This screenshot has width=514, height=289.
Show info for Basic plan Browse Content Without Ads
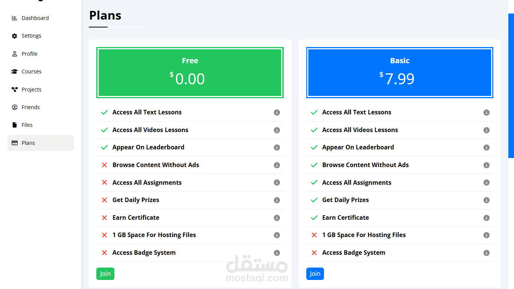(487, 165)
